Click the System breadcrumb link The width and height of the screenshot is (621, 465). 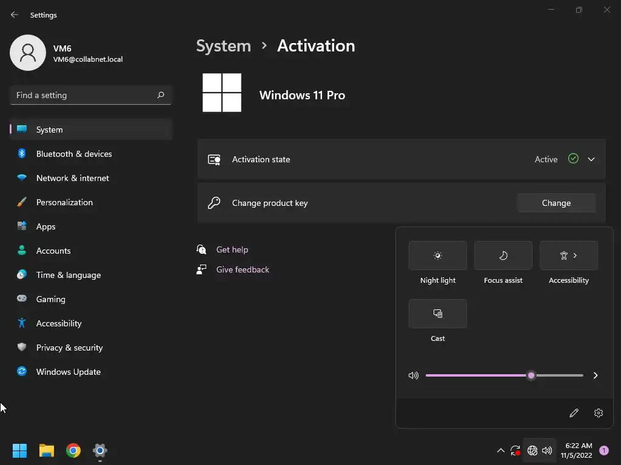pos(223,46)
